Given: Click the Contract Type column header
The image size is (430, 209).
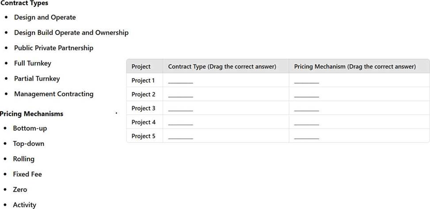Looking at the screenshot, I should (222, 67).
